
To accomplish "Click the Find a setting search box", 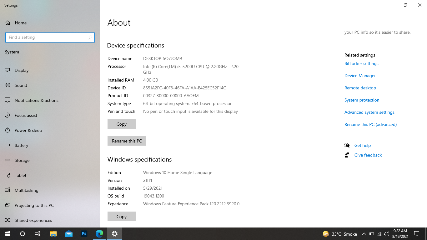I will point(50,37).
